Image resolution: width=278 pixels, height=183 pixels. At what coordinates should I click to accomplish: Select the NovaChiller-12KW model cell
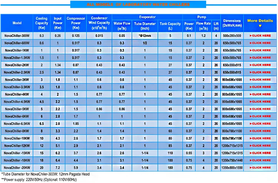tap(17, 146)
